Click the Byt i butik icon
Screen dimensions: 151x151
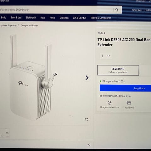click(129, 103)
